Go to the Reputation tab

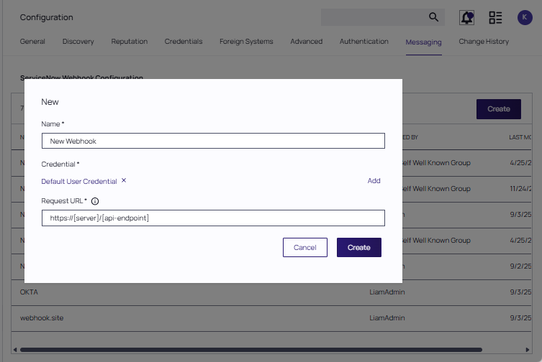click(x=129, y=42)
